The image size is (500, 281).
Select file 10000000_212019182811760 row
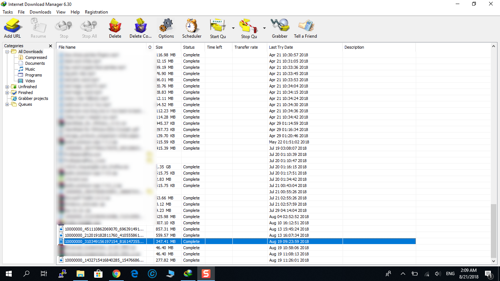[x=236, y=235]
